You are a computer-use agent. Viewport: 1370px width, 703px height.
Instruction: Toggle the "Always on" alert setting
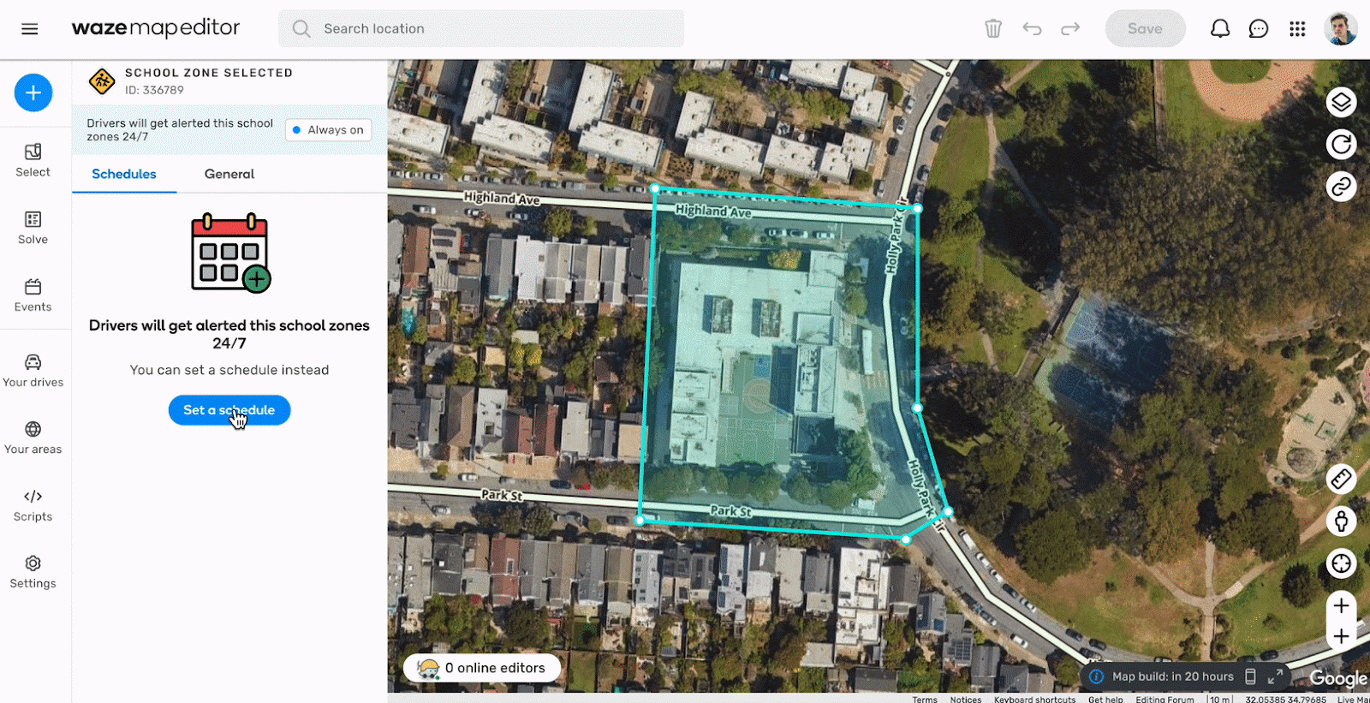tap(328, 130)
